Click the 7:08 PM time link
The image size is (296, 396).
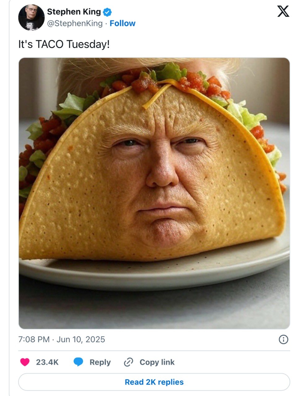click(x=34, y=339)
